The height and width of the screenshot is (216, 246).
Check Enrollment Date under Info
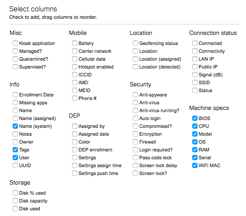tap(15, 95)
